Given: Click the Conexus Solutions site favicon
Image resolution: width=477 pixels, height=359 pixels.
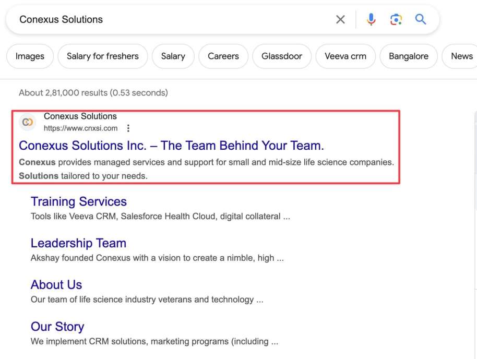Looking at the screenshot, I should (x=27, y=122).
